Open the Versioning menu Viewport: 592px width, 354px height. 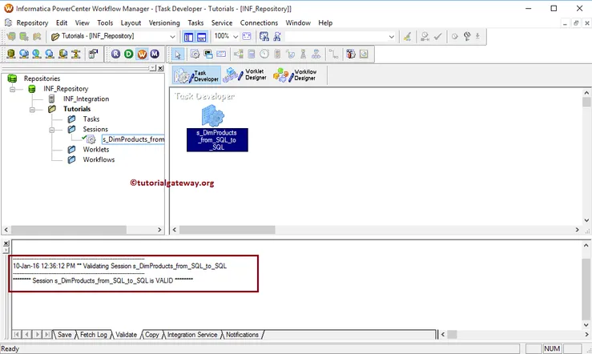pos(164,23)
